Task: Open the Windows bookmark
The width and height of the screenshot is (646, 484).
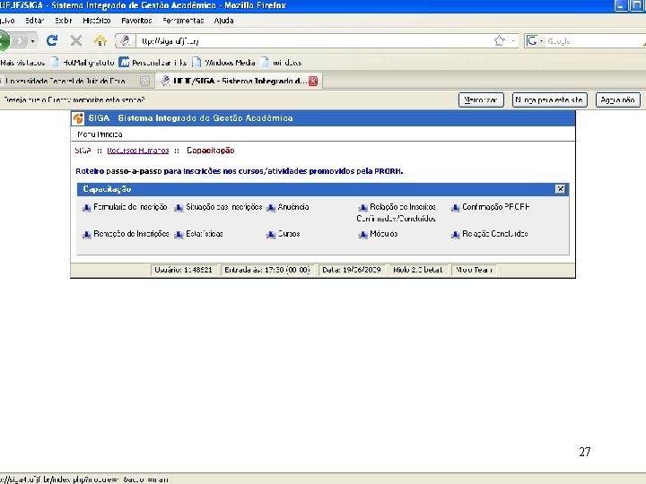Action: [281, 63]
